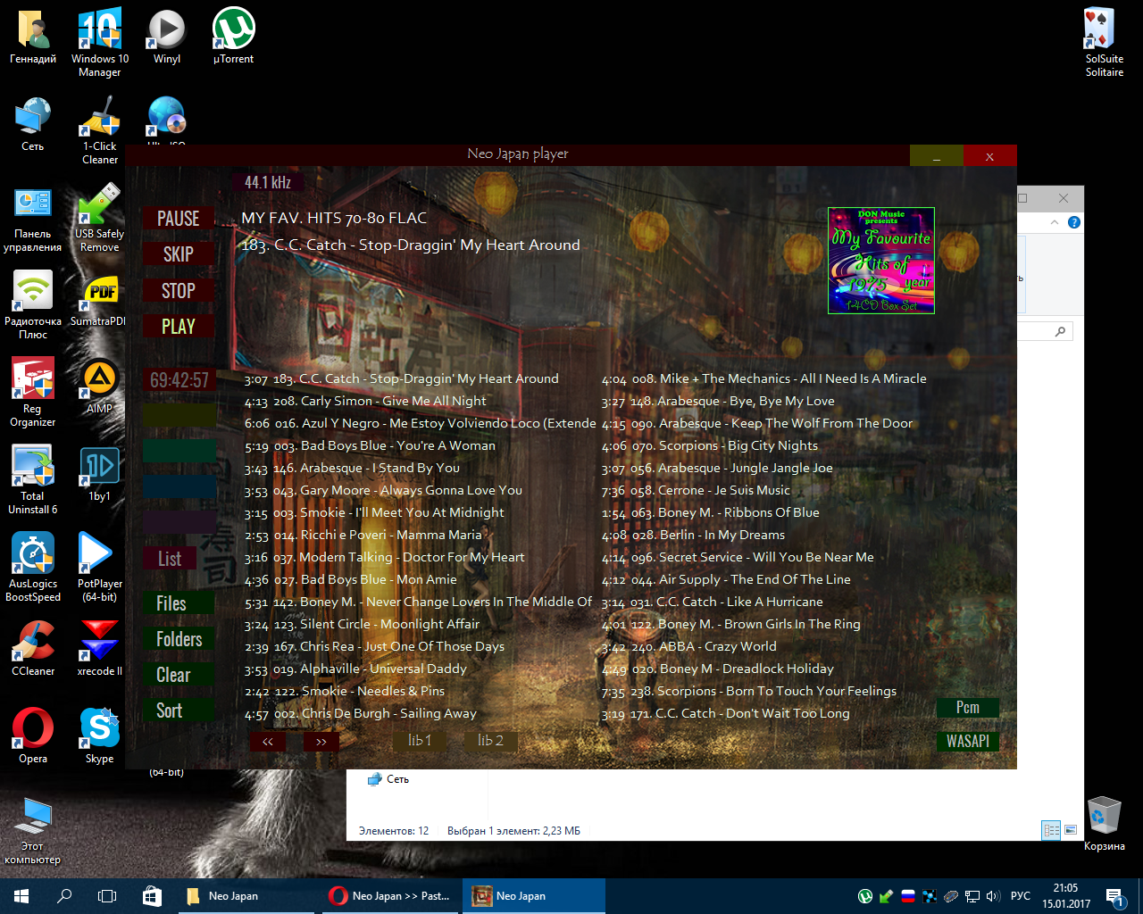
Task: Open the 1by1 player shortcut
Action: click(99, 474)
